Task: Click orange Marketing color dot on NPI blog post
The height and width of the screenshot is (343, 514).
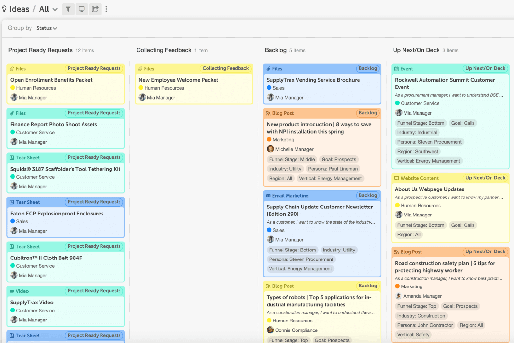Action: point(269,140)
